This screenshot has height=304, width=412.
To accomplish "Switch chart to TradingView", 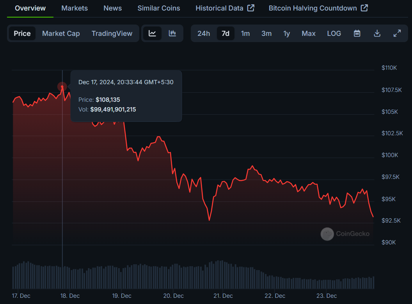I will pyautogui.click(x=112, y=34).
